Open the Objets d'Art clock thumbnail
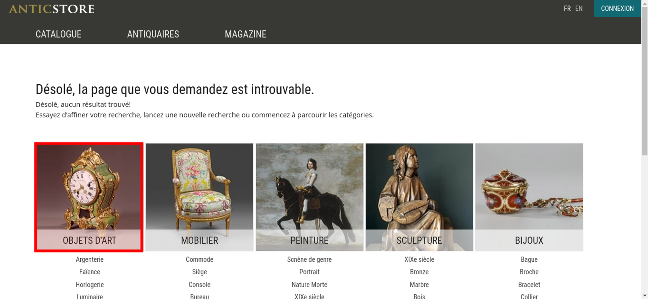Screen dimensions: 648x299 [89, 197]
